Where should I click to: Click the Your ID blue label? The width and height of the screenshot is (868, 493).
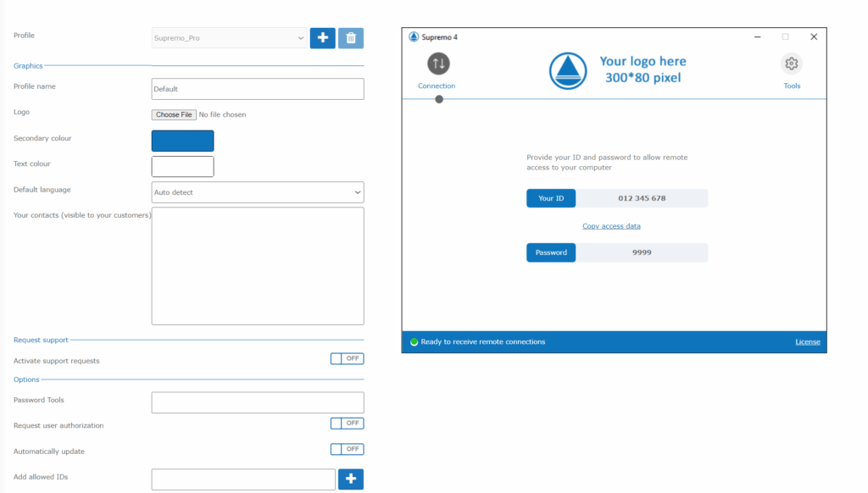[x=551, y=198]
